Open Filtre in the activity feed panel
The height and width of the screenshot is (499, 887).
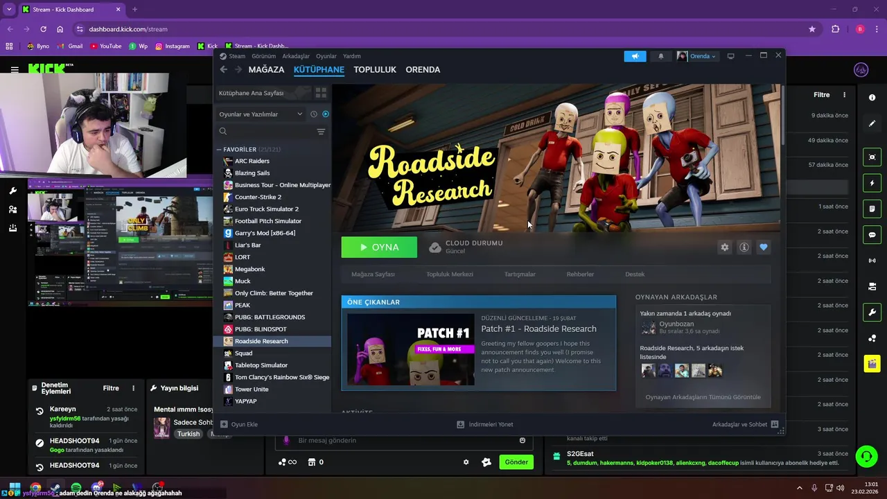click(822, 95)
